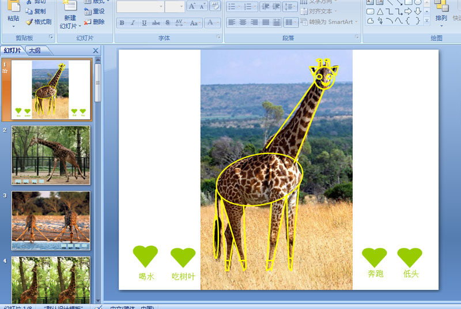Toggle Italic formatting button

(x=133, y=22)
